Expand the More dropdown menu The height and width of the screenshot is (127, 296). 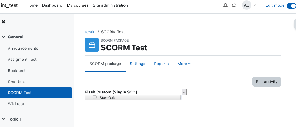(184, 64)
